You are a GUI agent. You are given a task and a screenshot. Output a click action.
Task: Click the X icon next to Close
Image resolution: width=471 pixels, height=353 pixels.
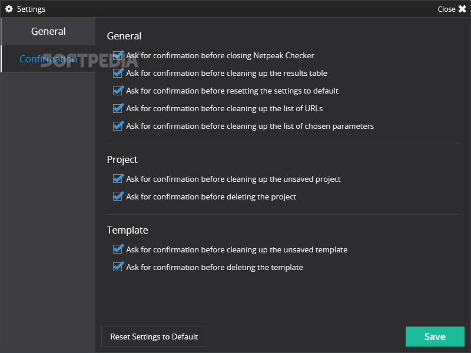(x=462, y=9)
